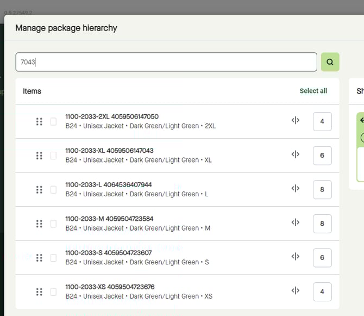364x316 pixels.
Task: Click split icon on 1100-2033-M row
Action: (x=296, y=222)
